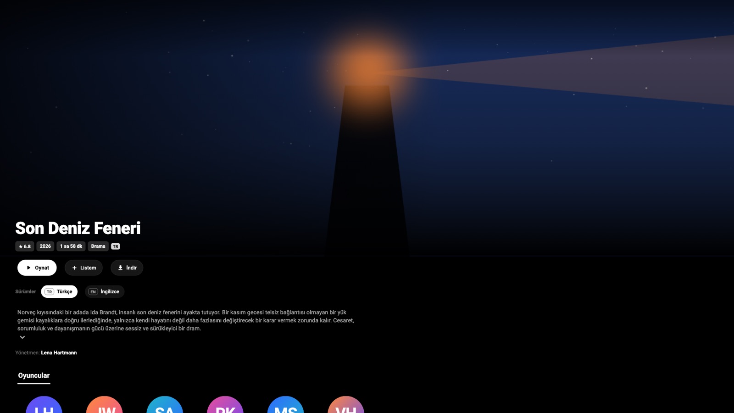This screenshot has height=413, width=734.
Task: Expand the full synopsis with the chevron
Action: point(22,337)
